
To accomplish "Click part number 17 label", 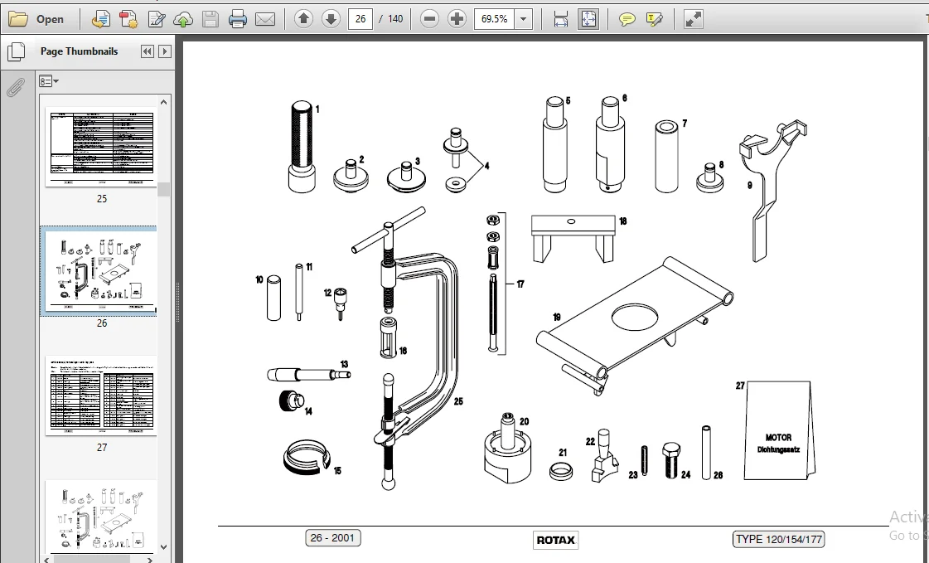I will [520, 284].
